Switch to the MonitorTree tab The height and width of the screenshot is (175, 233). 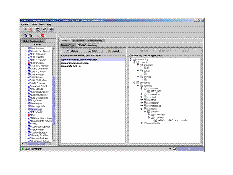tap(68, 45)
